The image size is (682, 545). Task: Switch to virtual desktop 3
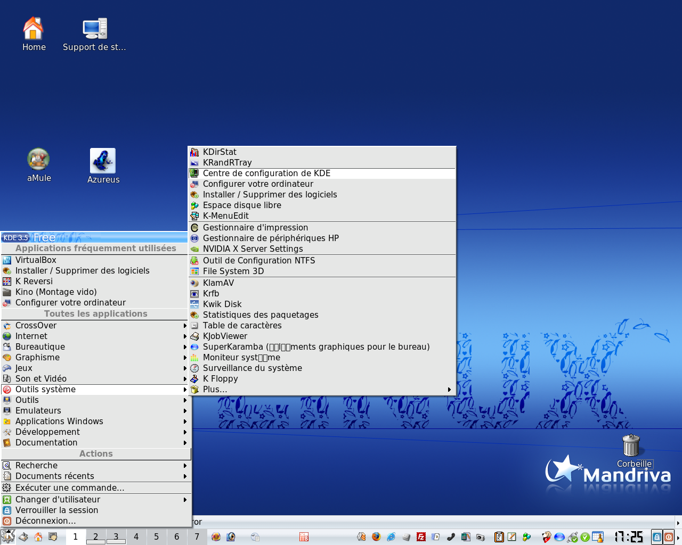[116, 536]
